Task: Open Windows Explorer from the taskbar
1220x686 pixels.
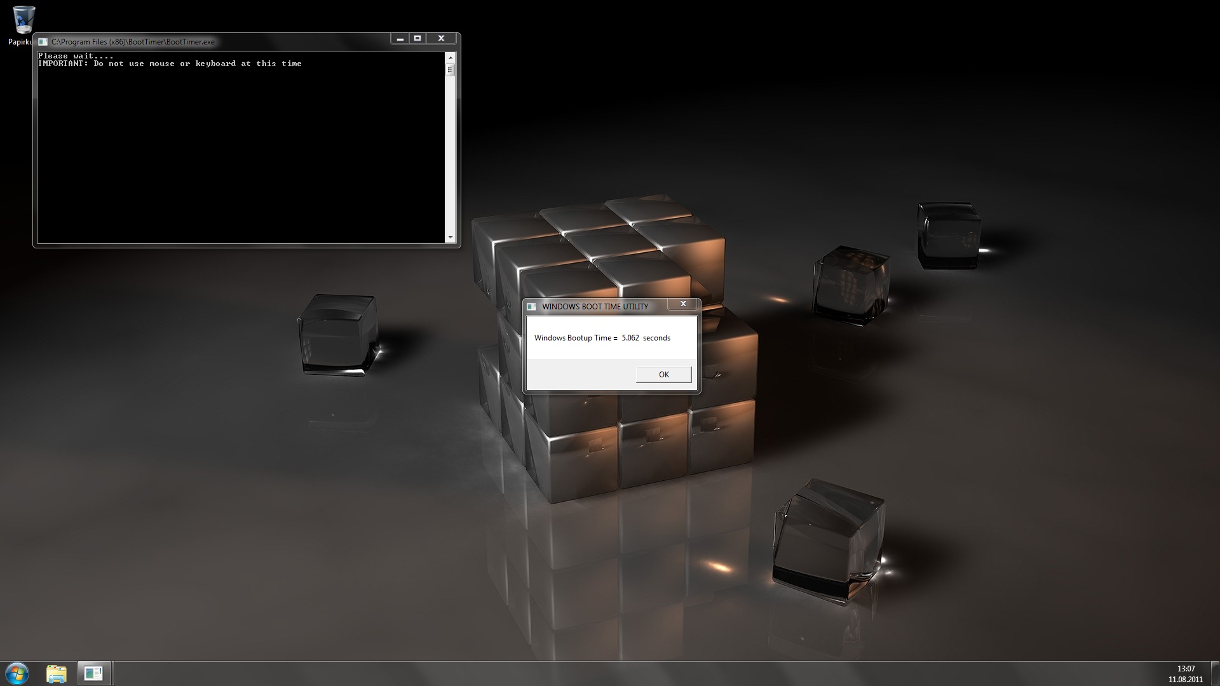Action: pyautogui.click(x=57, y=673)
